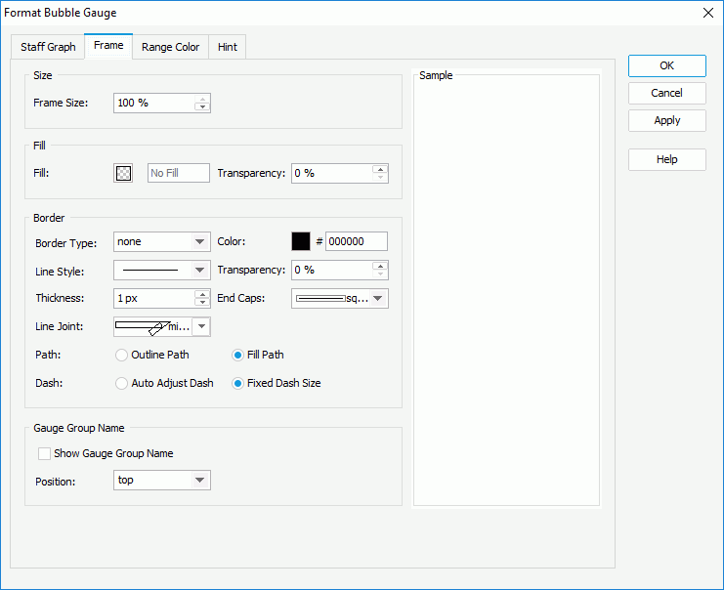Enable Show Gauge Group Name checkbox

pos(44,453)
